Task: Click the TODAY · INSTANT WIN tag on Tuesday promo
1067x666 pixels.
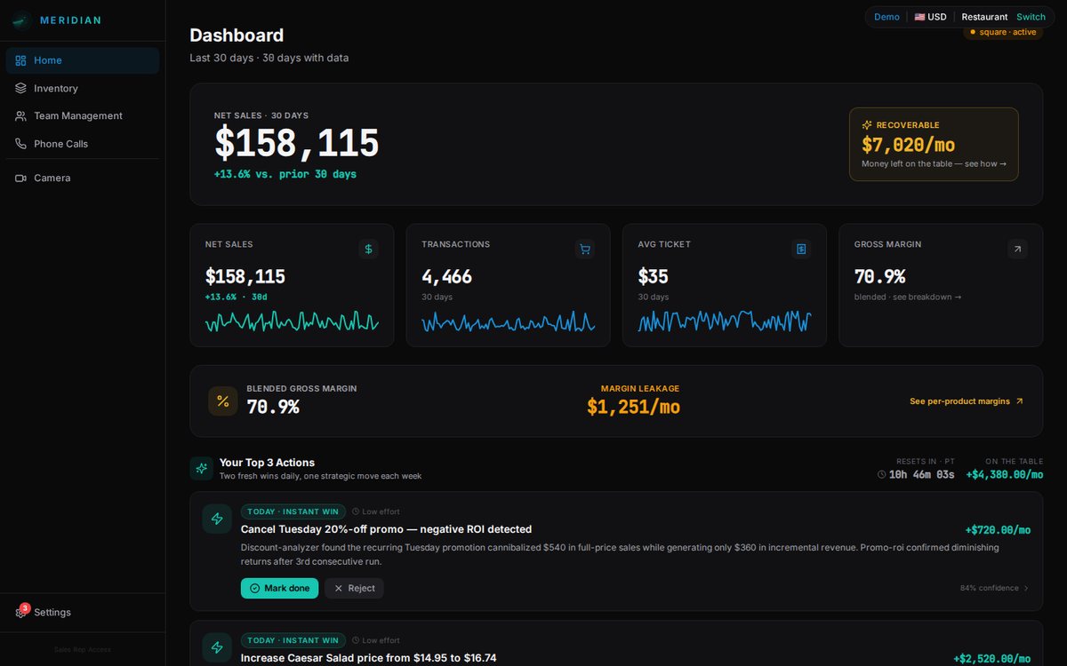Action: click(293, 511)
